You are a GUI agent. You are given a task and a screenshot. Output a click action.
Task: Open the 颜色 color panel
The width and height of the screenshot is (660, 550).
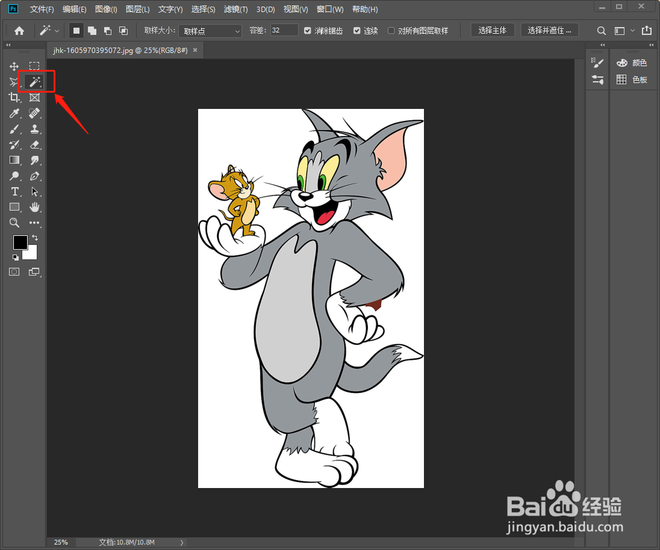631,63
